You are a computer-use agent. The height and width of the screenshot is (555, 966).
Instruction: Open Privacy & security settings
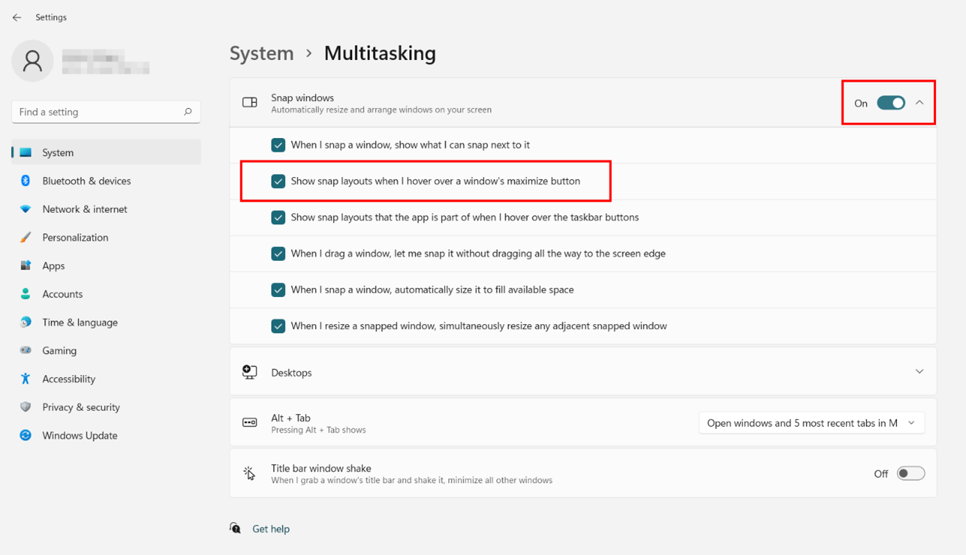point(106,406)
